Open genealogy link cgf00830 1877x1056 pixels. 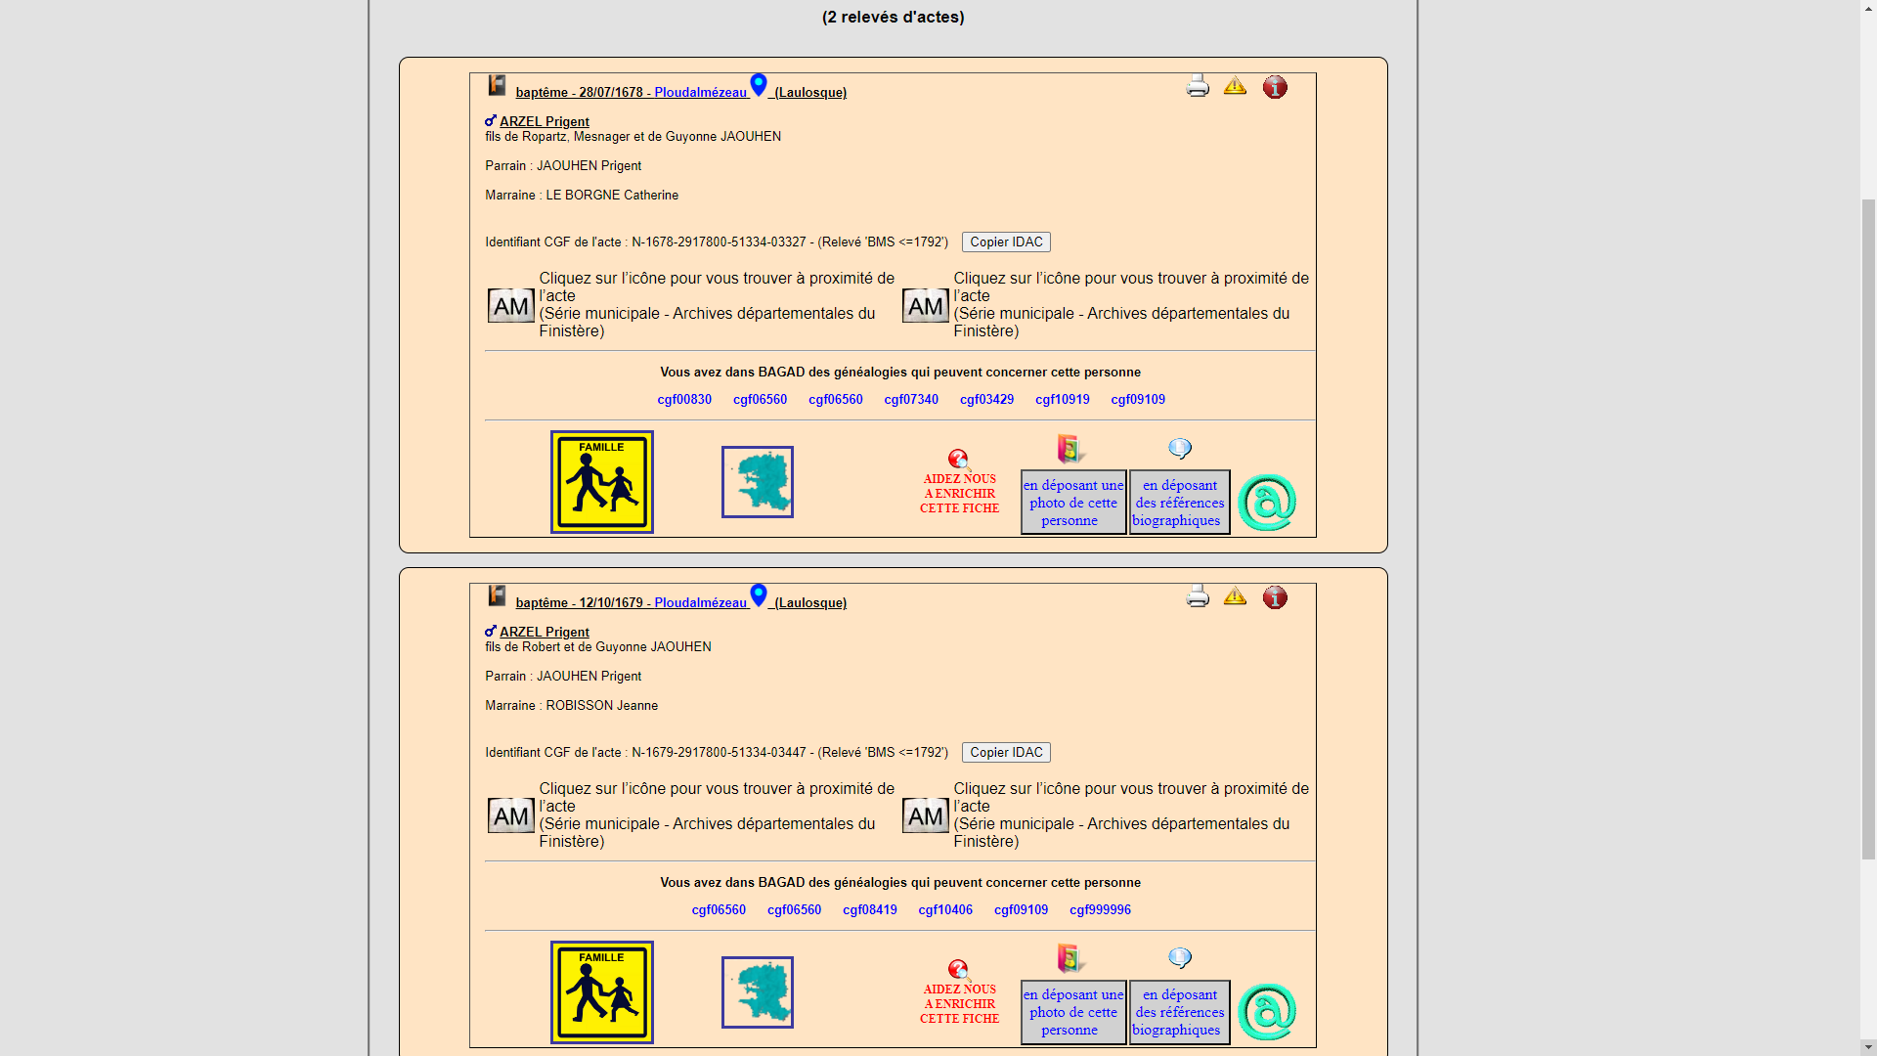coord(684,399)
